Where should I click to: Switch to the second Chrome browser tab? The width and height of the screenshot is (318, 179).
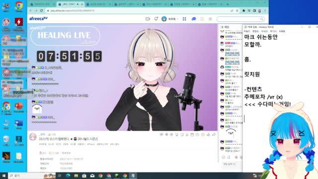point(70,4)
